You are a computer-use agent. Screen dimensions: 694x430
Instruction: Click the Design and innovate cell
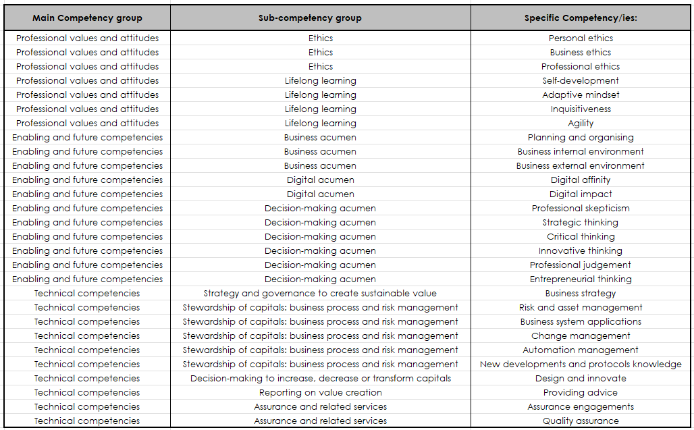581,379
